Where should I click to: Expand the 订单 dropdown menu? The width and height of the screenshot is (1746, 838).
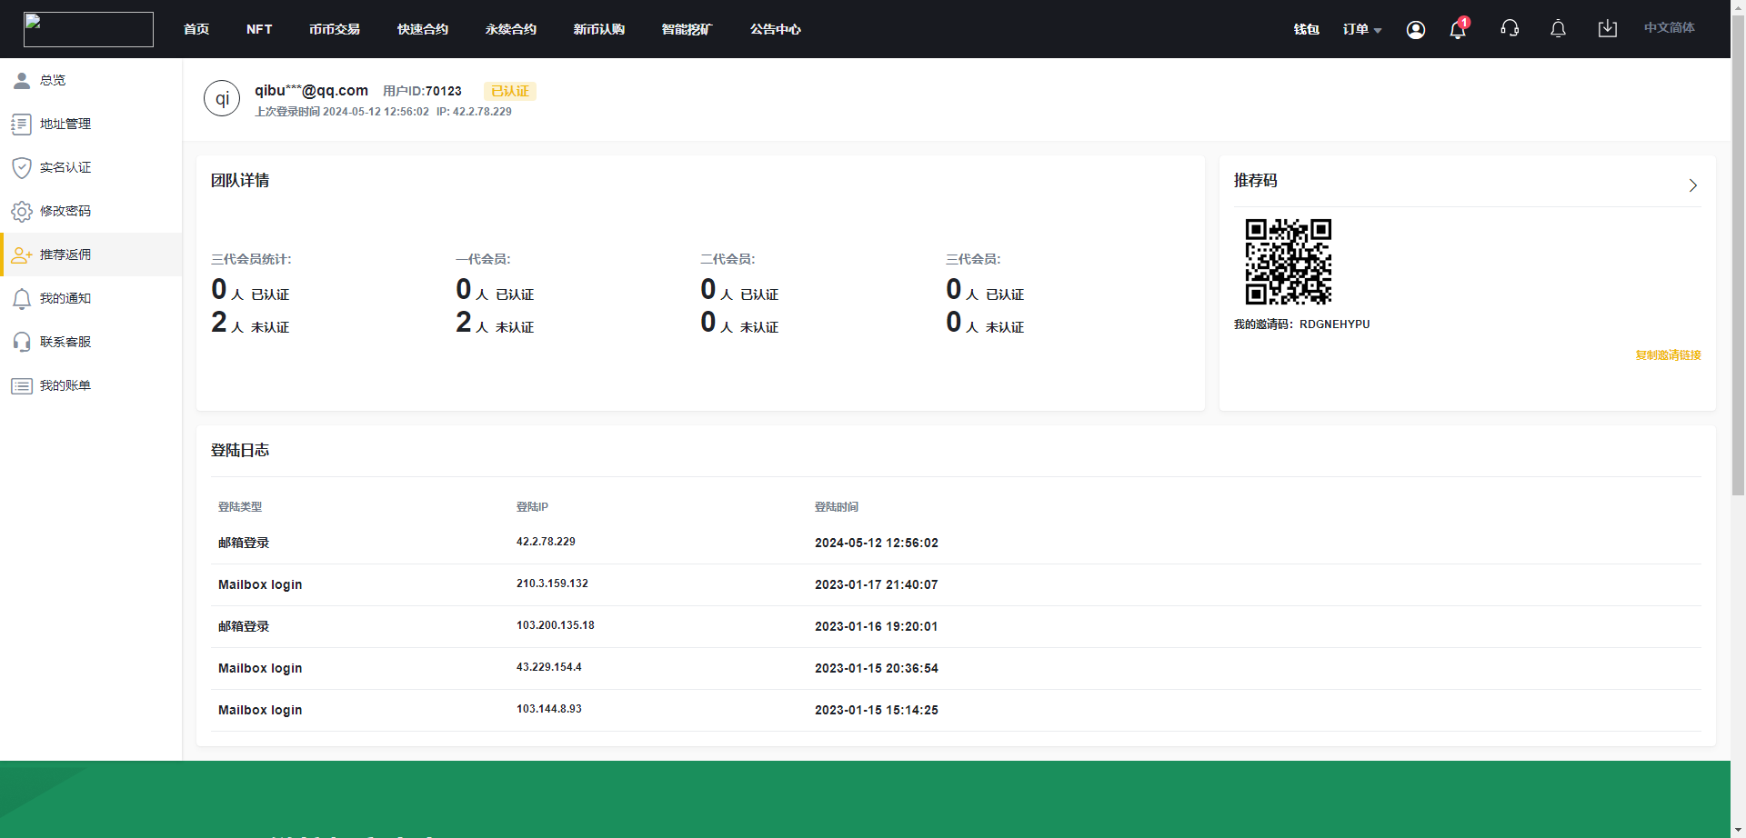1361,29
